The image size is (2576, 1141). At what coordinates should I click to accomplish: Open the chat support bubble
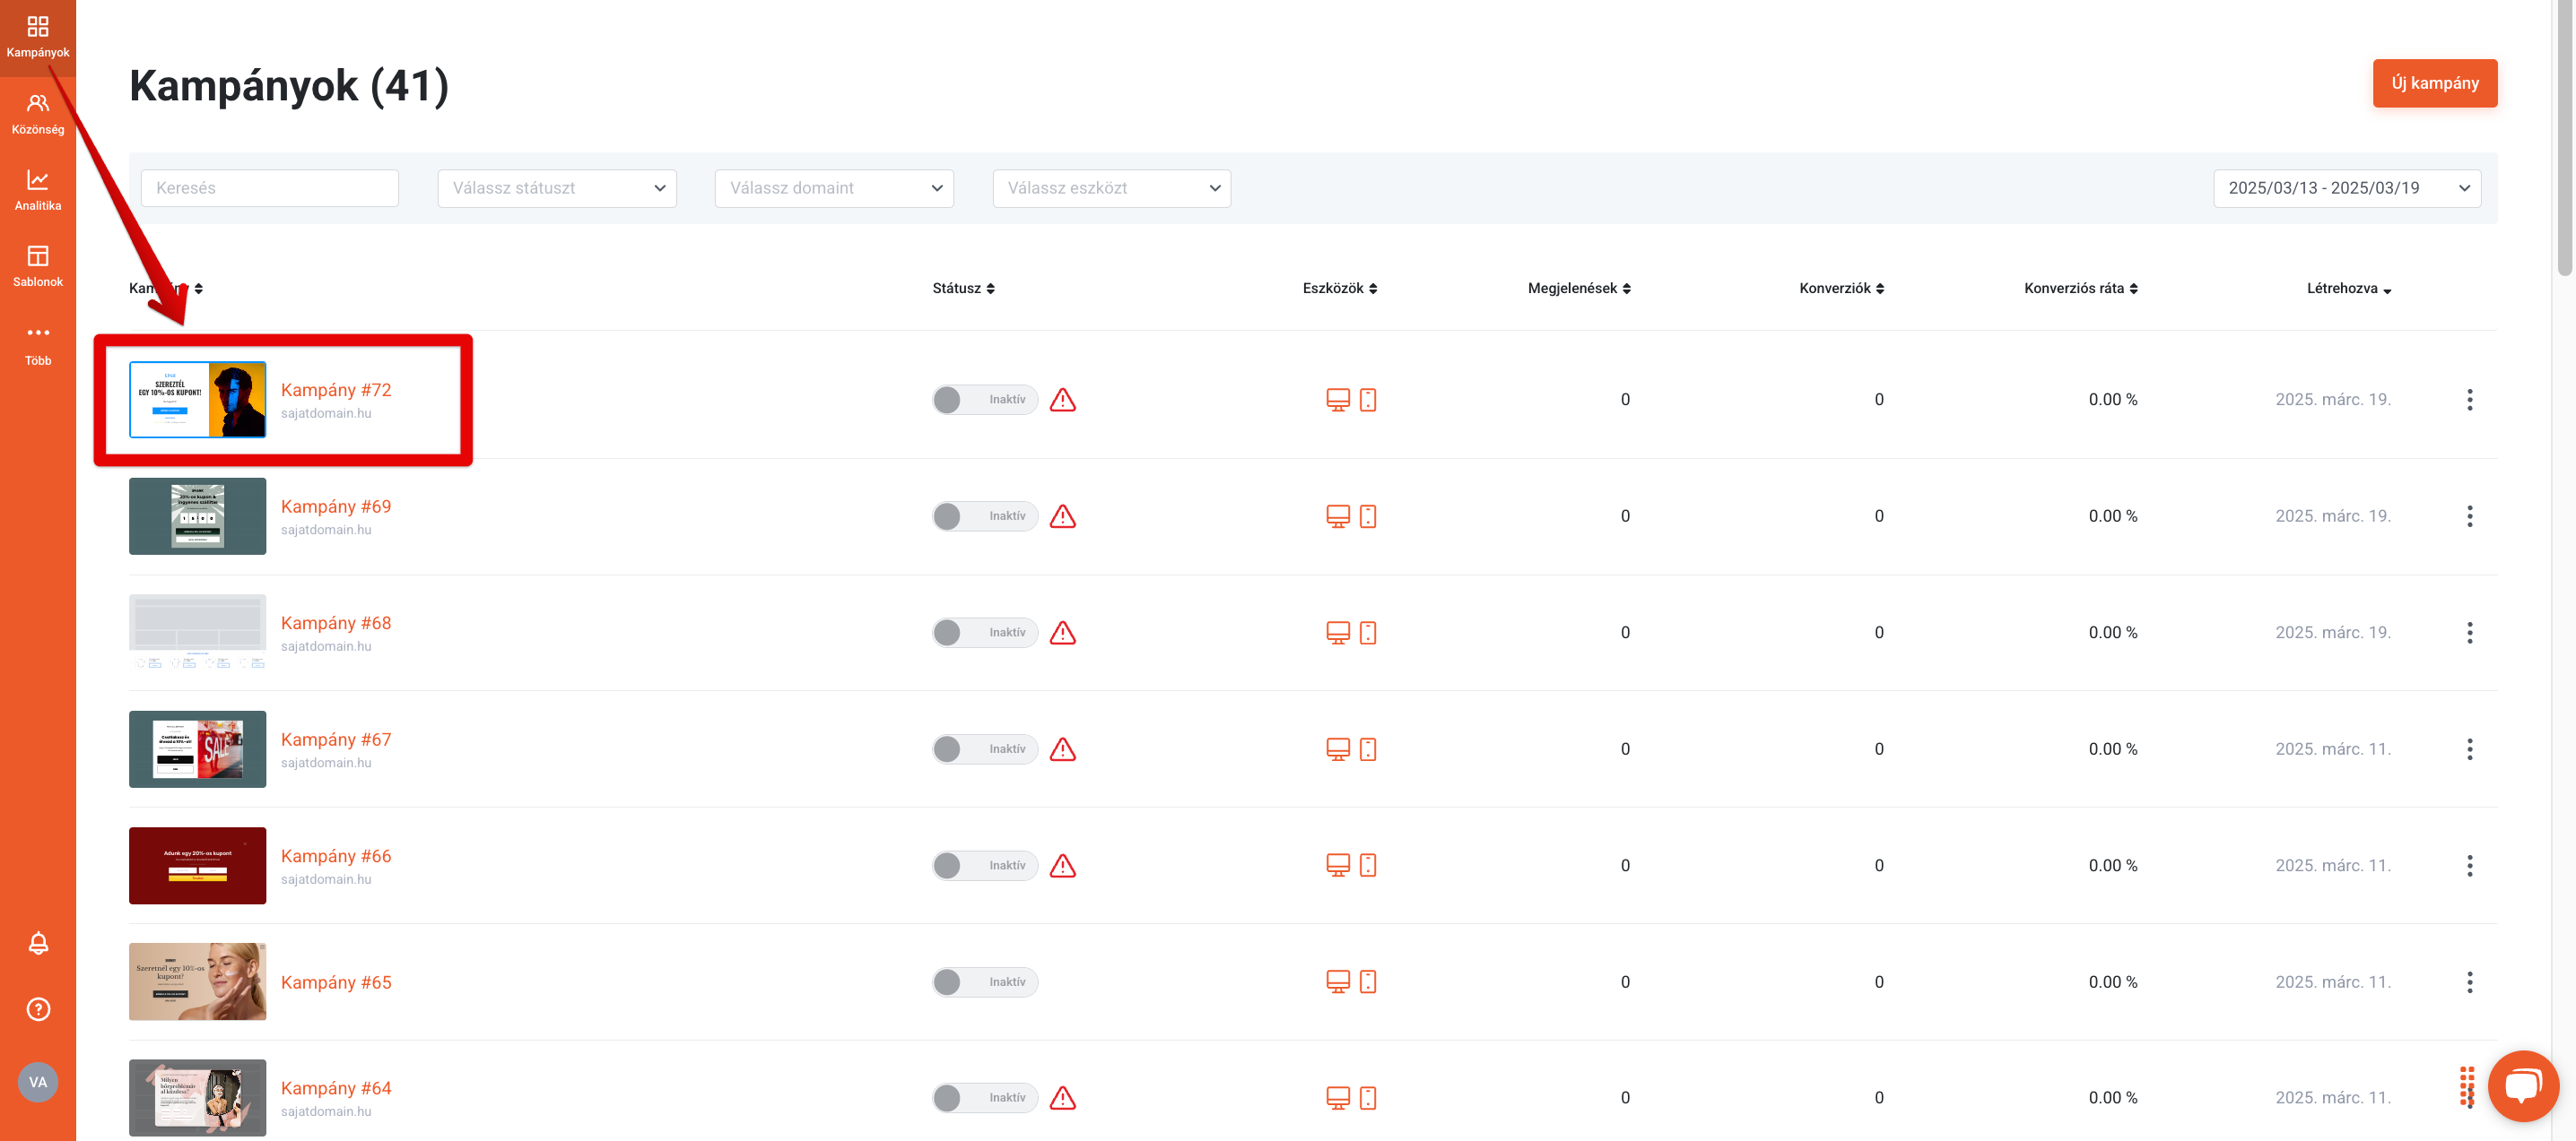[x=2522, y=1085]
